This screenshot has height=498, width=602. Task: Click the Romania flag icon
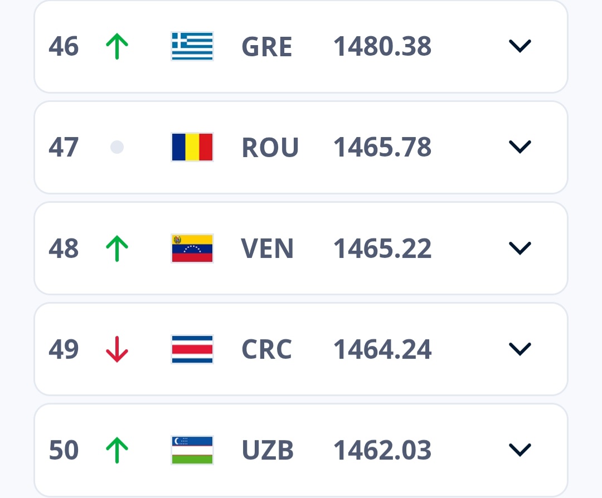pyautogui.click(x=192, y=147)
